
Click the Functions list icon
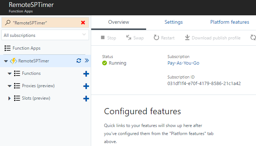17,73
